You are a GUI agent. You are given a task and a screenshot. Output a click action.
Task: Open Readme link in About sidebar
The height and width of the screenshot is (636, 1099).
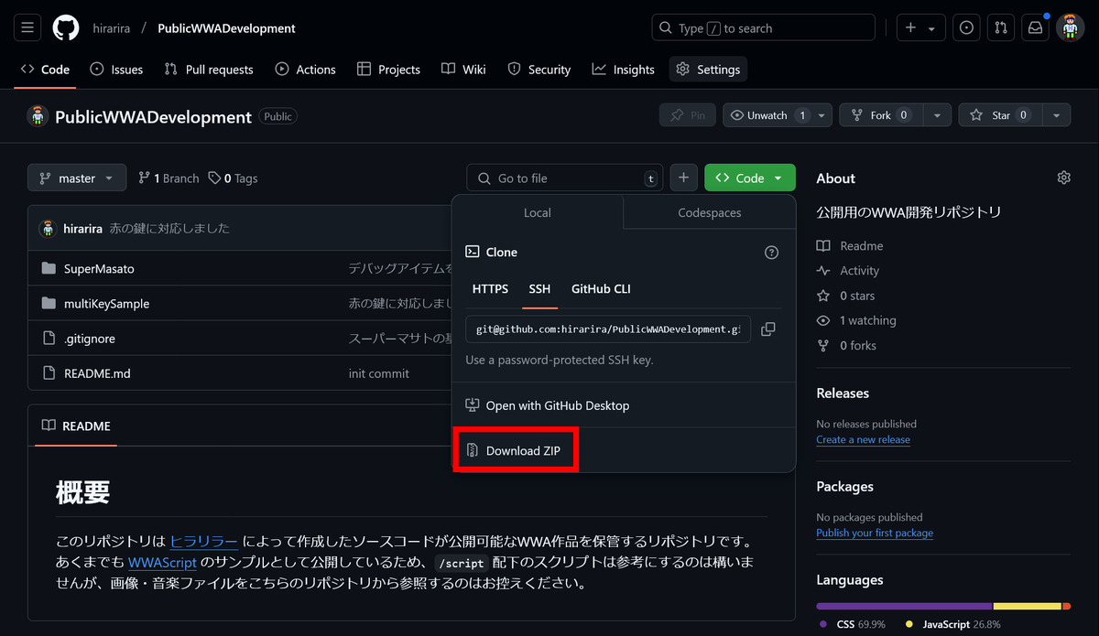[850, 246]
